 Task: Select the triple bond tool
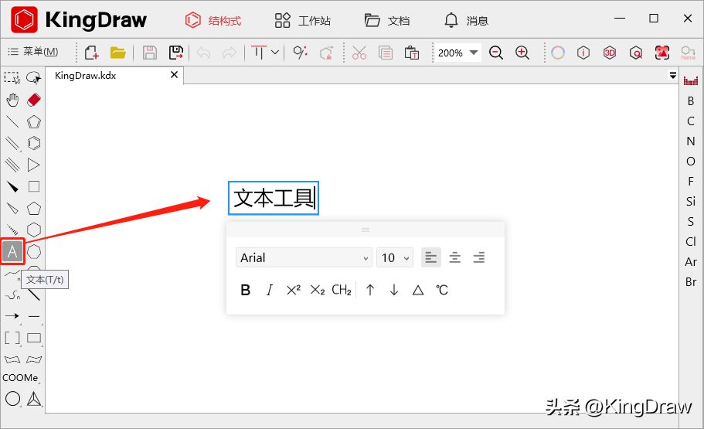pyautogui.click(x=12, y=165)
